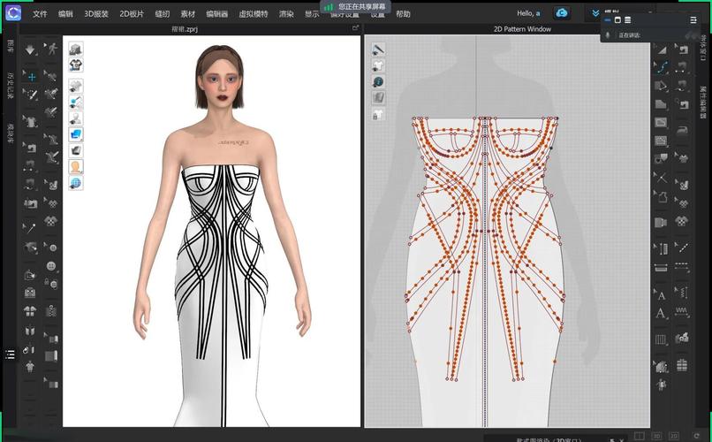Click the globe icon in 3D toolbar
This screenshot has height=442, width=712.
click(x=76, y=183)
